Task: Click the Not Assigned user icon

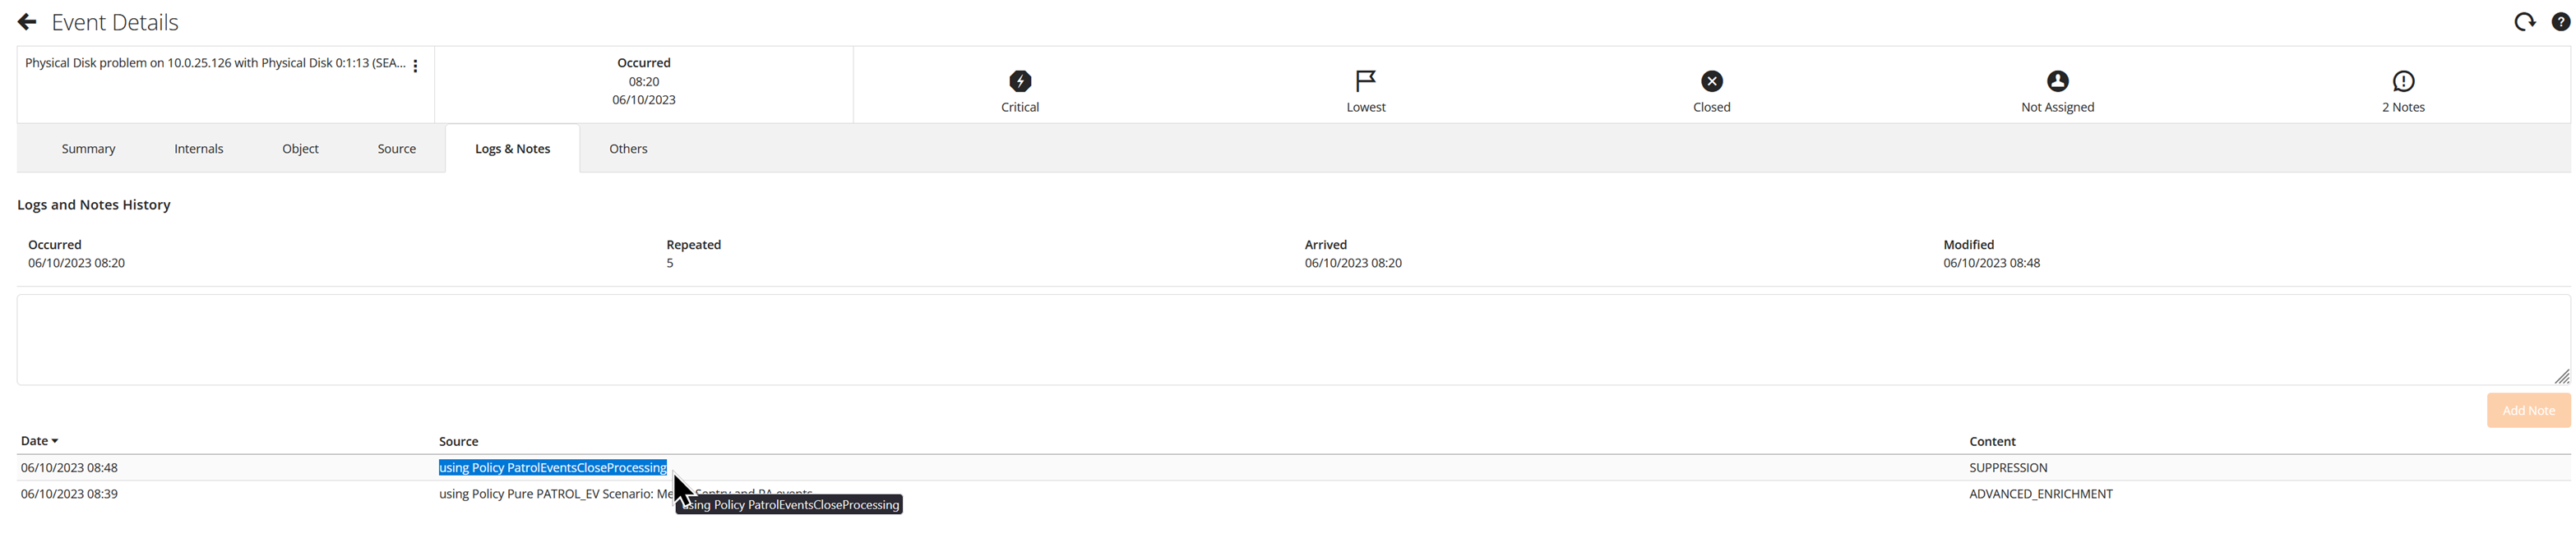Action: tap(2056, 80)
